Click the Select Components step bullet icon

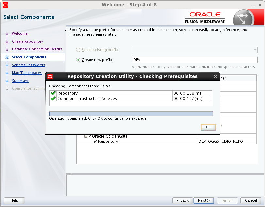pos(7,57)
